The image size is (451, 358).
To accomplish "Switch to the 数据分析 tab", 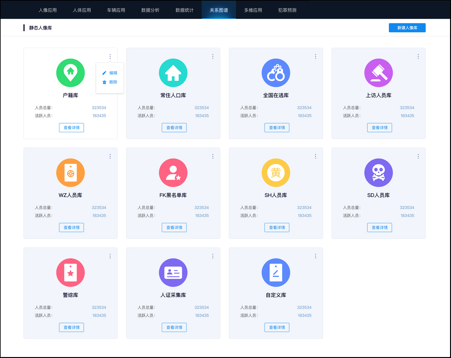I will 150,10.
